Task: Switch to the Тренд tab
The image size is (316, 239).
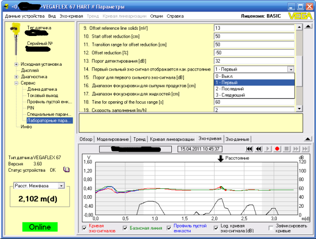Action: point(139,139)
